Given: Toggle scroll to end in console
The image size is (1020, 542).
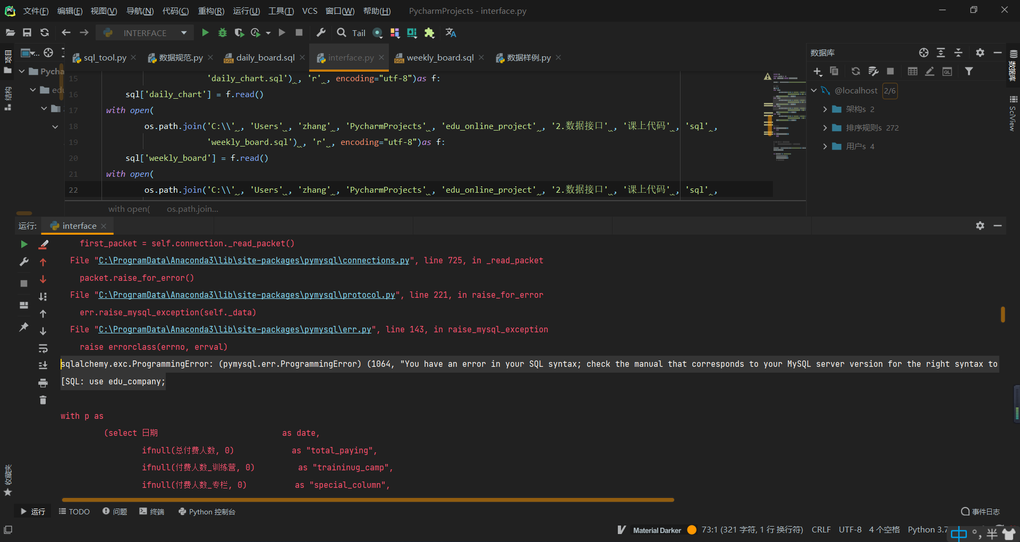Looking at the screenshot, I should (43, 365).
